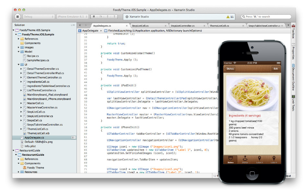This screenshot has height=195, width=308.
Task: Open the Unit Tests side panel
Action: 293,103
